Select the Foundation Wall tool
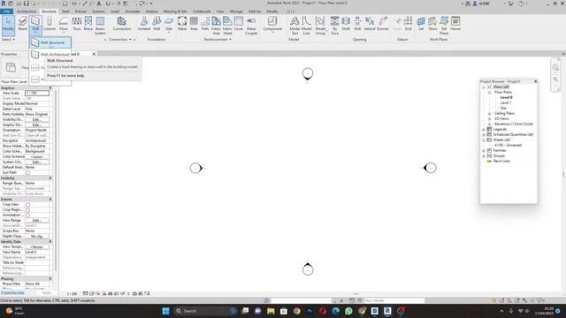The width and height of the screenshot is (566, 318). tap(157, 24)
